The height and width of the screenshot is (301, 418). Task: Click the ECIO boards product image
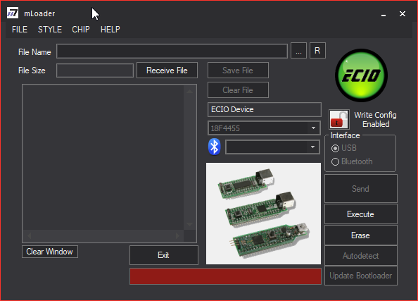tap(263, 214)
